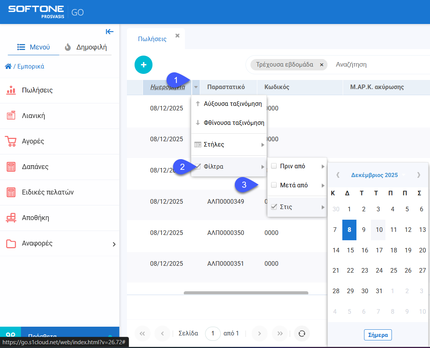Screen dimensions: 430x348
Task: Open the Δεκέμβριος 2025 month picker
Action: tap(374, 175)
